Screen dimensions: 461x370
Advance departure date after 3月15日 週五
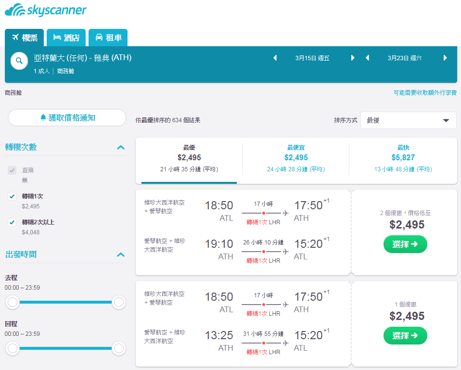coord(353,58)
